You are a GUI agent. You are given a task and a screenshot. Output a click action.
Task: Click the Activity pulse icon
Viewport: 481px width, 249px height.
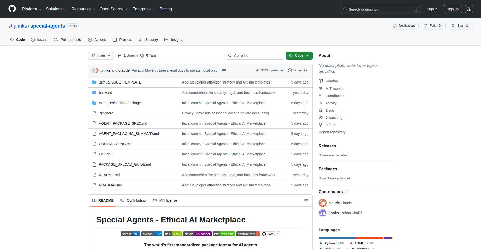tap(321, 103)
